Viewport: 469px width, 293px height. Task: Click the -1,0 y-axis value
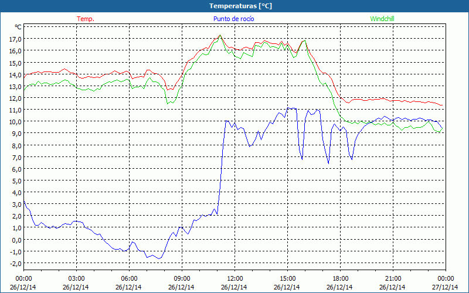point(16,251)
